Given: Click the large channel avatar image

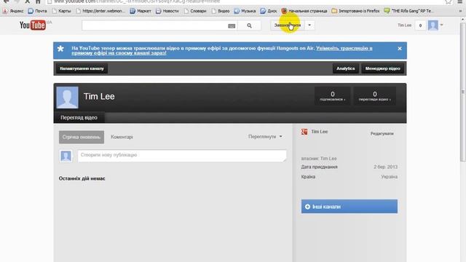Looking at the screenshot, I should 68,98.
